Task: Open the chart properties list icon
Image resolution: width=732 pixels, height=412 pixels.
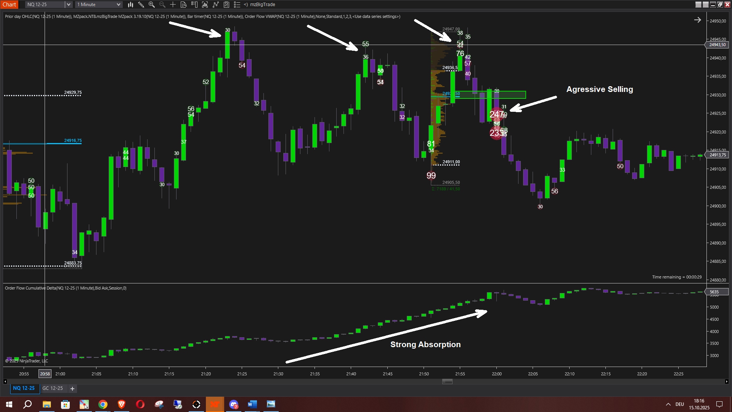Action: 237,5
